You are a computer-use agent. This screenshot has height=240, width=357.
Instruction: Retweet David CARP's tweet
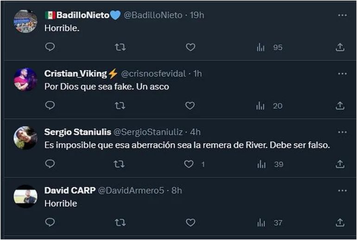[x=120, y=223]
